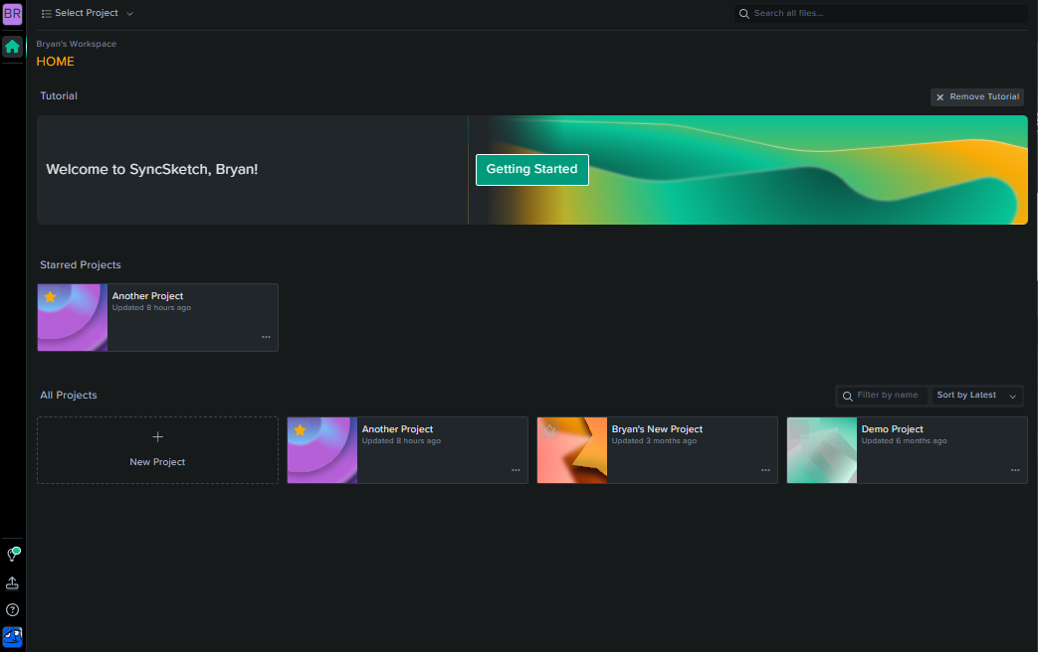Star Bryan's New Project
This screenshot has width=1038, height=652.
[x=549, y=429]
